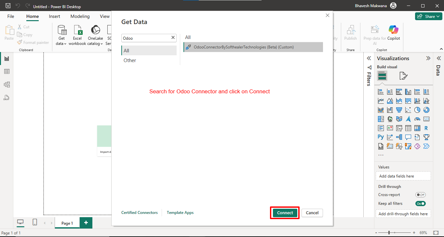Switch to the Modeling ribbon tab
The image size is (444, 237).
tap(80, 16)
